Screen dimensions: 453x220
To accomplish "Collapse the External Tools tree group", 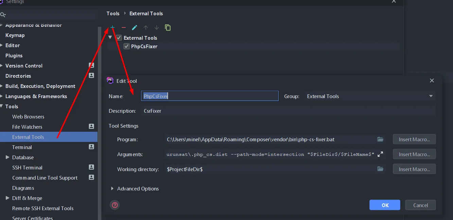I will (x=110, y=37).
